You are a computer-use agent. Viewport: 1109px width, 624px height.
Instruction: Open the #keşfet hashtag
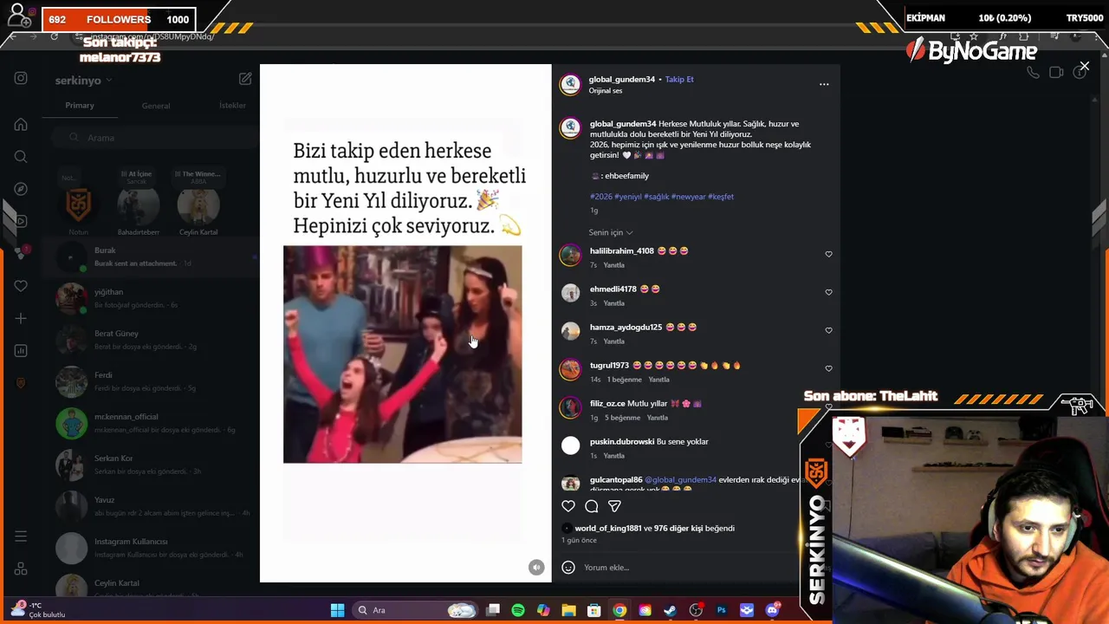click(x=721, y=197)
